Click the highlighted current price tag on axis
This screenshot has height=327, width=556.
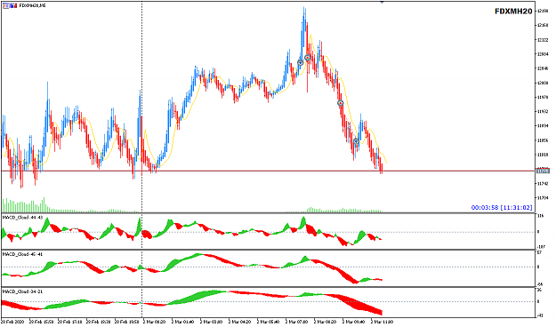[543, 171]
